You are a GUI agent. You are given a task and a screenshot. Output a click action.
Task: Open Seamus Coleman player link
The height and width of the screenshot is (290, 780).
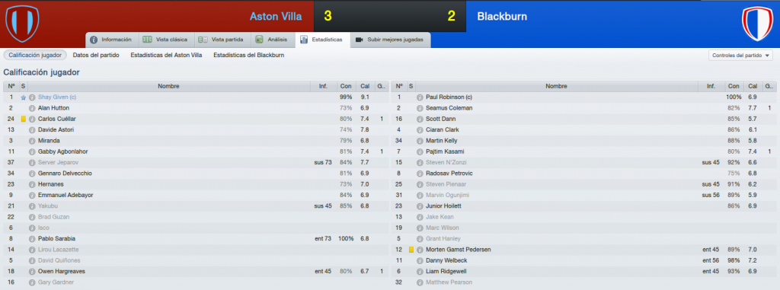click(449, 108)
